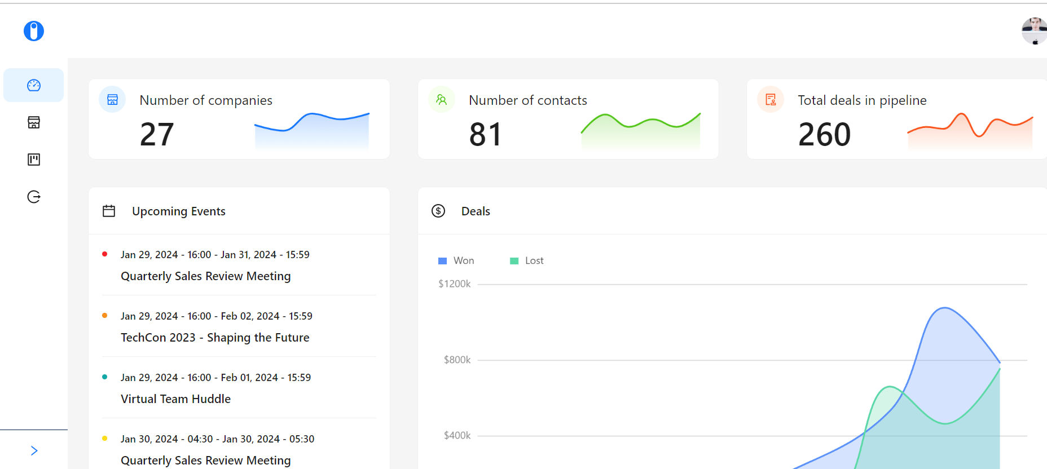Click the $800k axis label
The width and height of the screenshot is (1047, 469).
coord(457,360)
